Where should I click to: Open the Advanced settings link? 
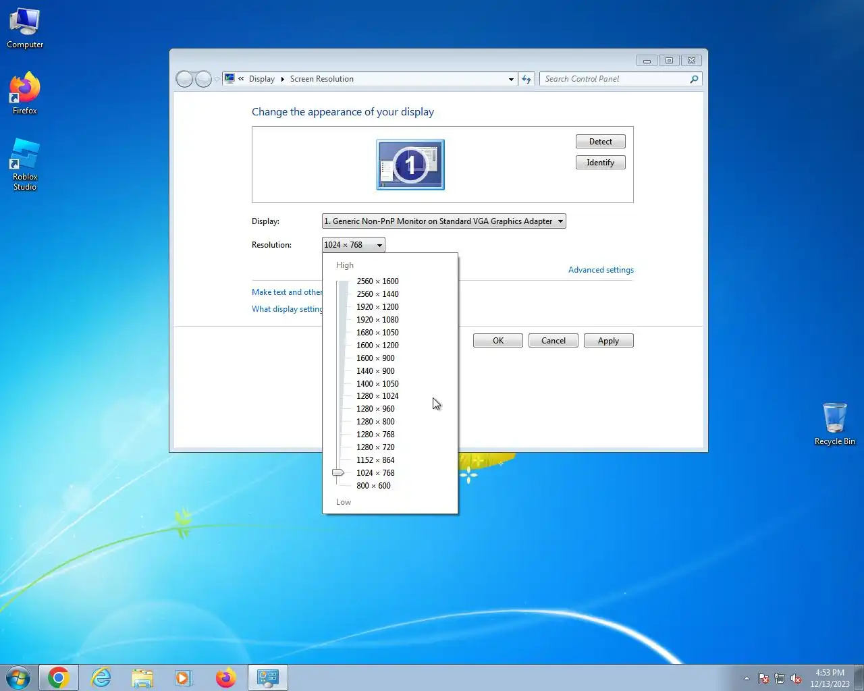click(601, 270)
